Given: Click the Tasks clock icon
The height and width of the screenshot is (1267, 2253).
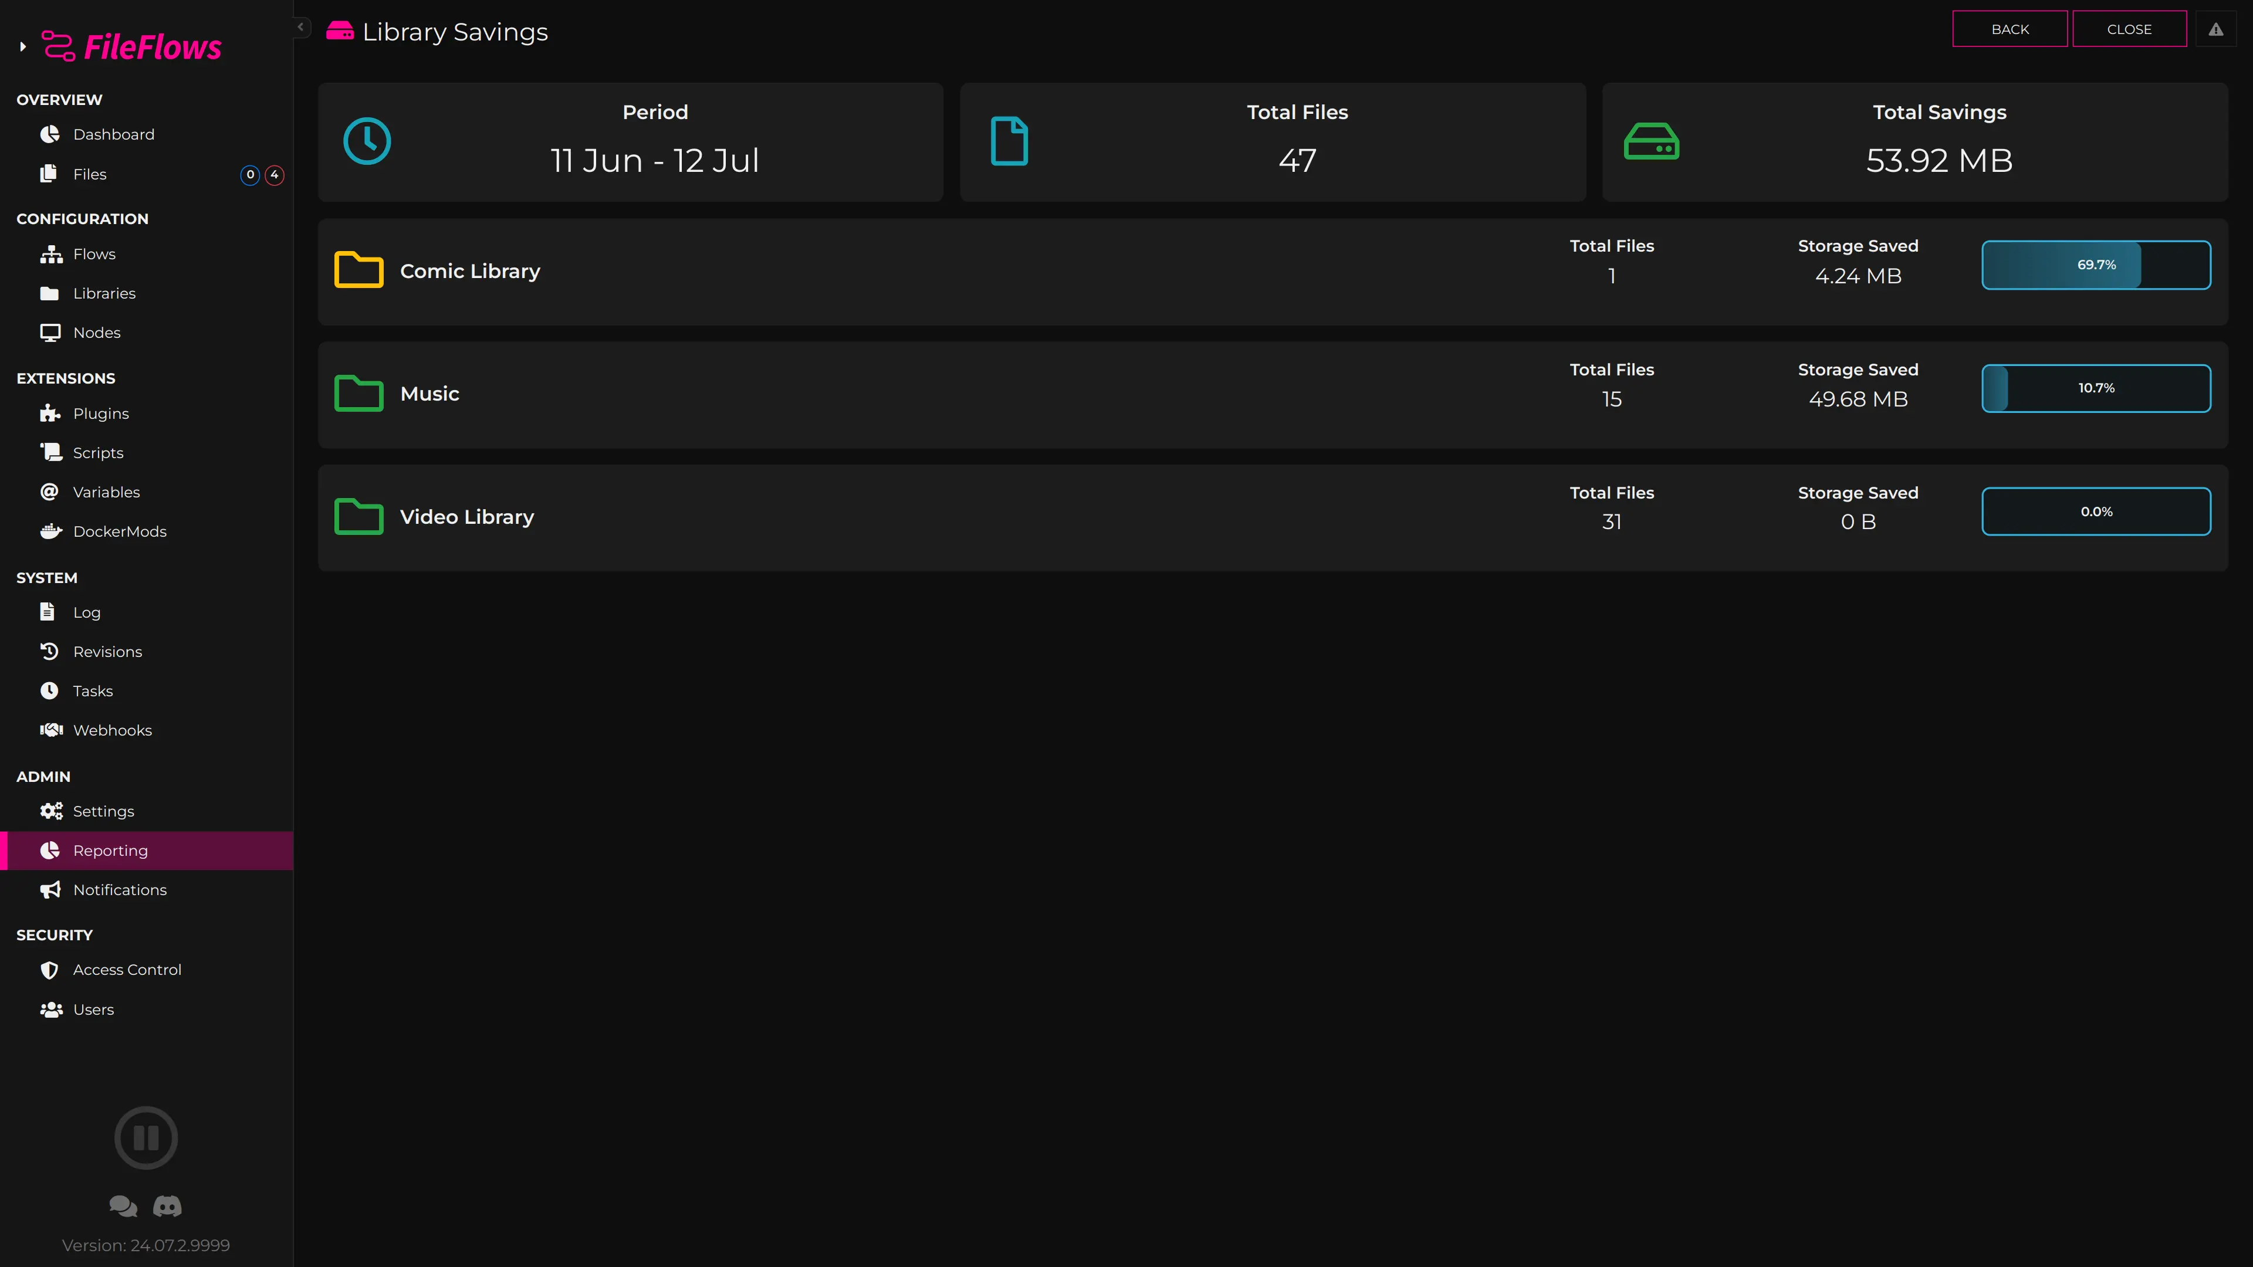Looking at the screenshot, I should 50,691.
